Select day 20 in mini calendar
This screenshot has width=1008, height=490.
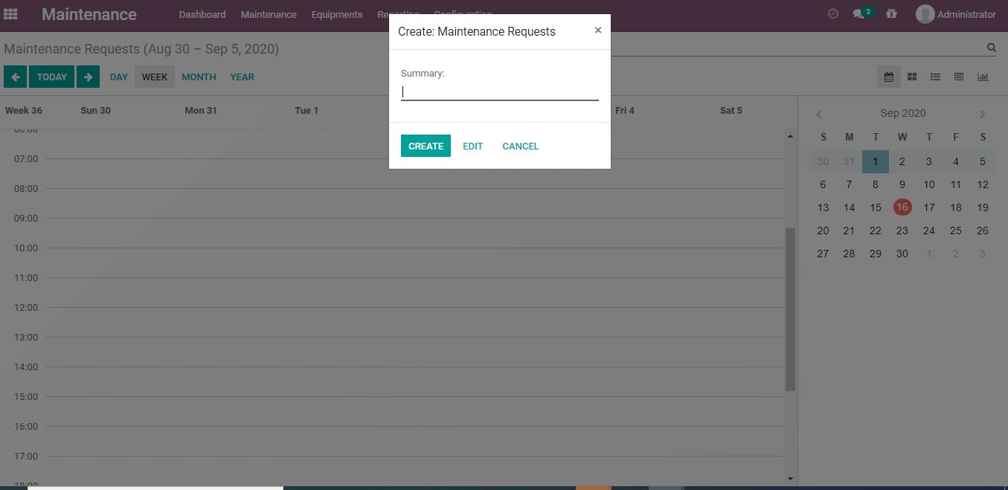823,231
